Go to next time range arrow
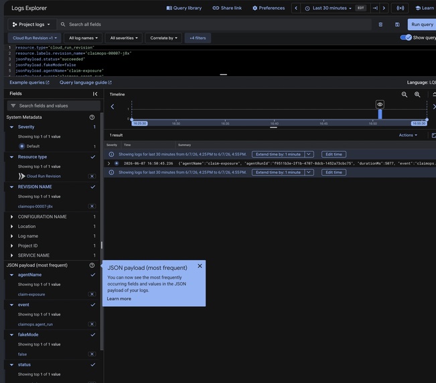 (x=384, y=8)
